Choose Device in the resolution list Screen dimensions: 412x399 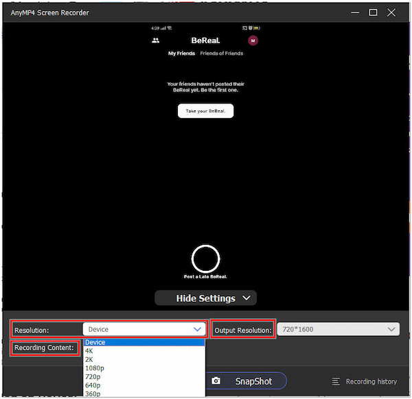(x=144, y=342)
